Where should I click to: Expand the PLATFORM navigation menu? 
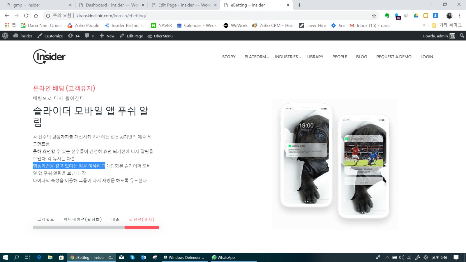257,57
